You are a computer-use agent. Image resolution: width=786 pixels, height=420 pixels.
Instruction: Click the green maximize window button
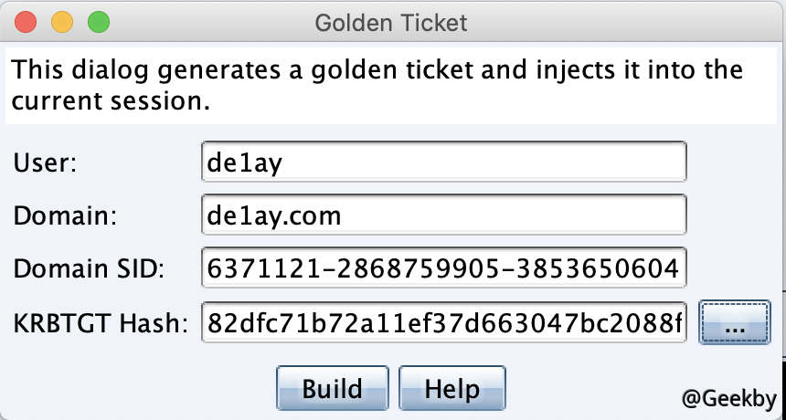[98, 22]
